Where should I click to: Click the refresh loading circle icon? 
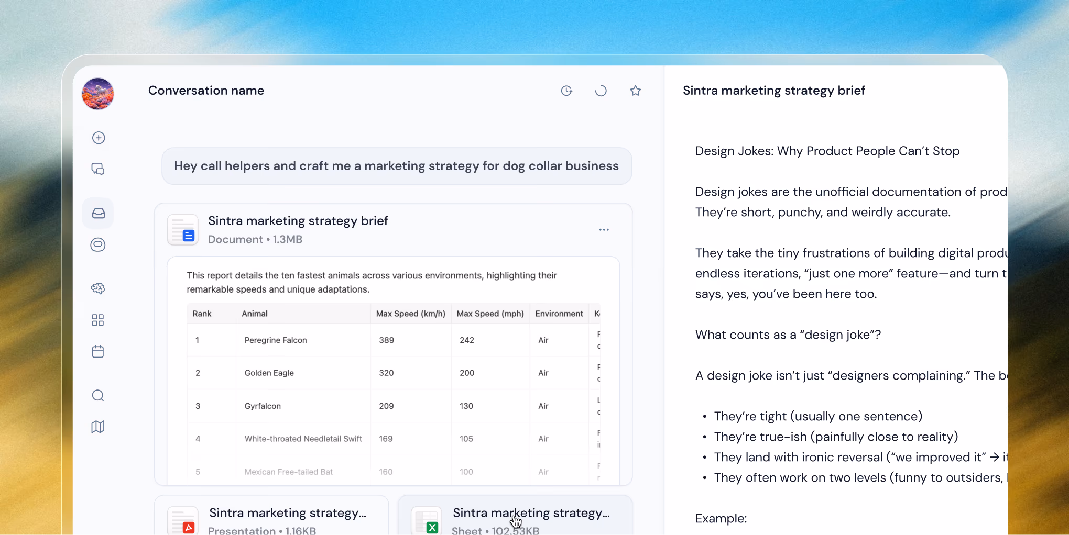click(601, 91)
